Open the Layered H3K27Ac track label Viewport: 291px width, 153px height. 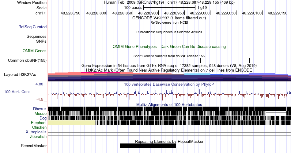coord(20,74)
